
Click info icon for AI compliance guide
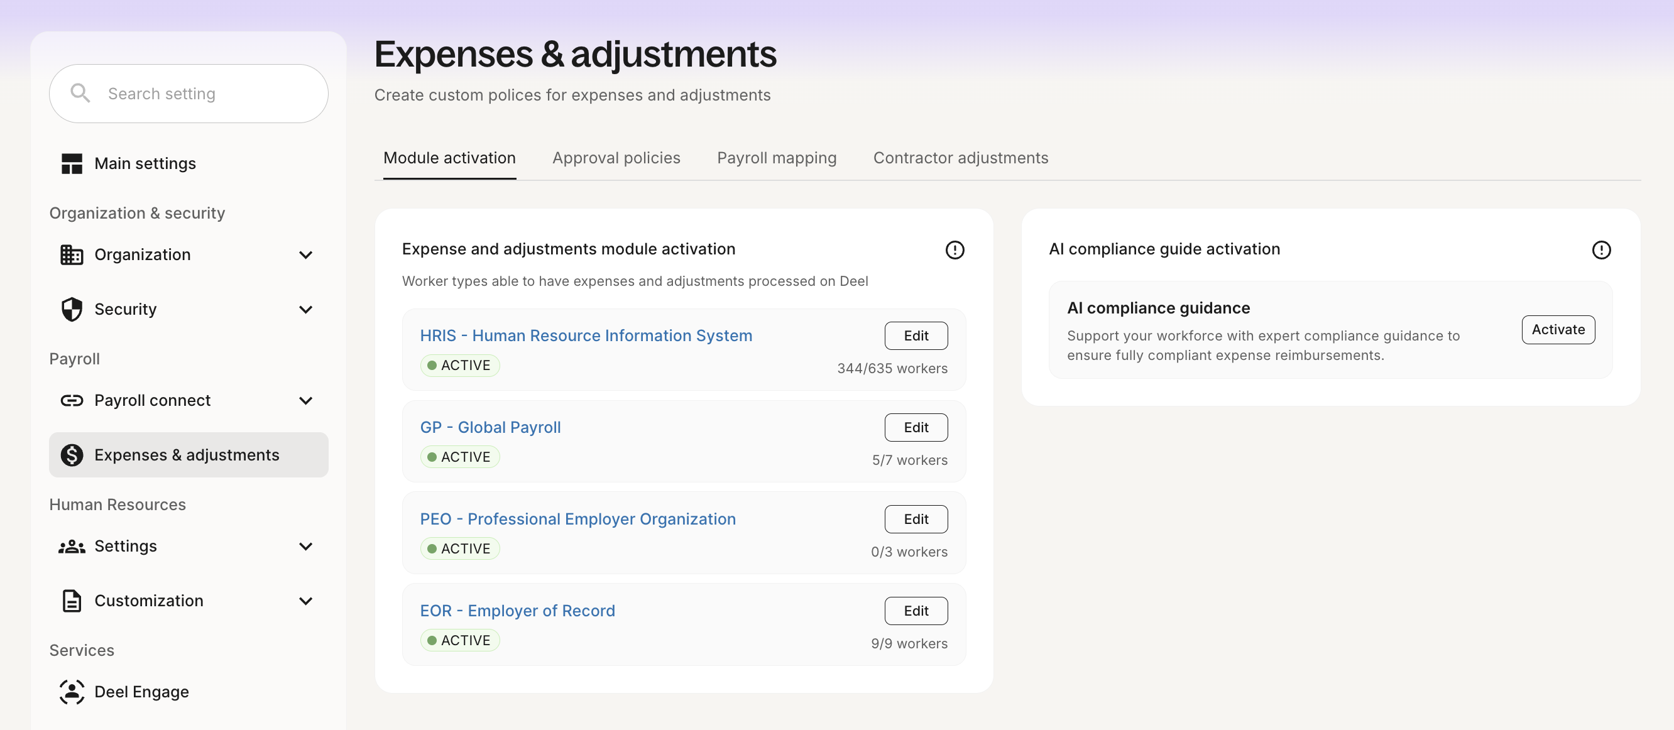(x=1601, y=249)
